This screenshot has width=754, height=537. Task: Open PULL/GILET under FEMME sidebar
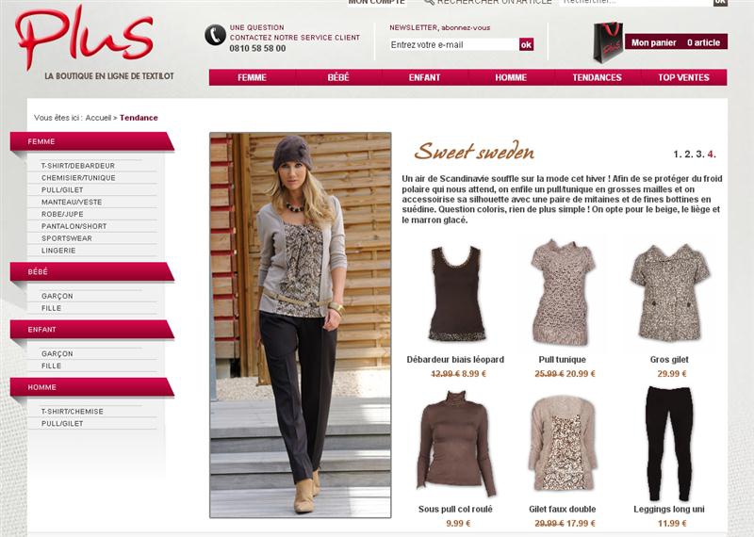(62, 190)
